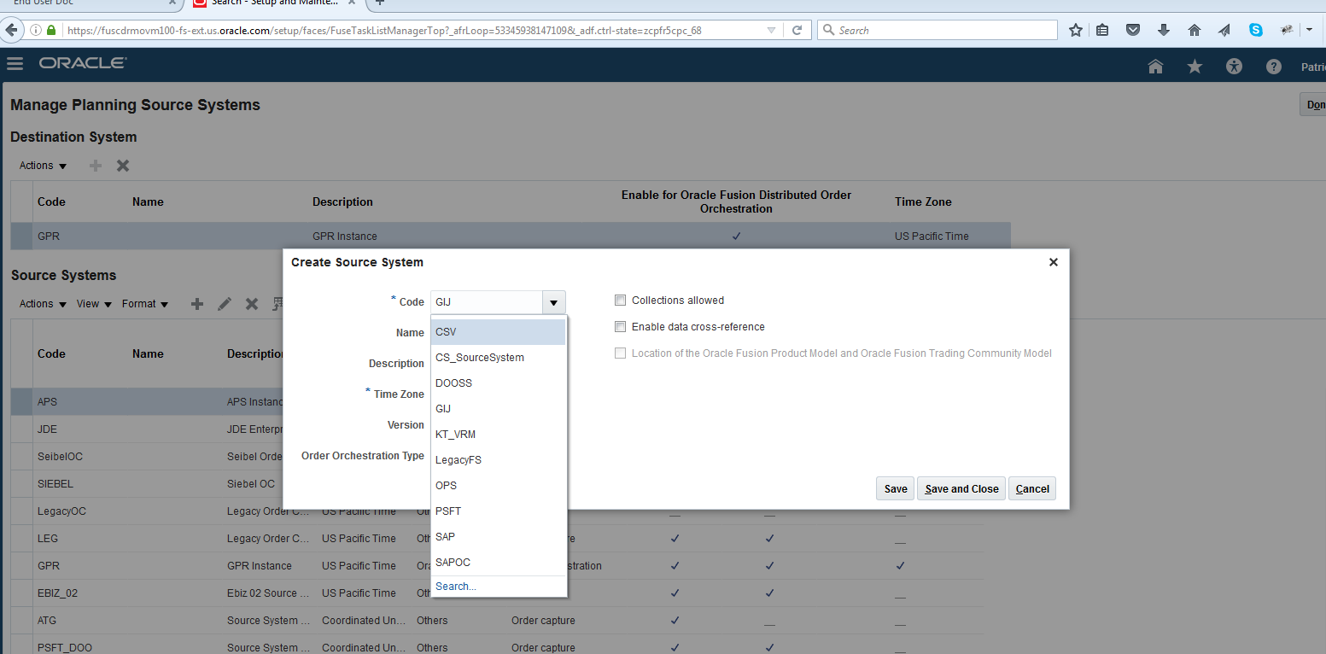1326x654 pixels.
Task: Click the PSFT_DOO code cell
Action: [67, 648]
